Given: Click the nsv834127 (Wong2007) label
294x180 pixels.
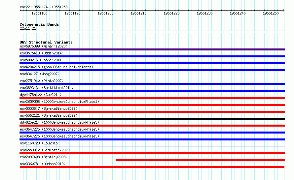Looking at the screenshot, I should tap(40, 74).
